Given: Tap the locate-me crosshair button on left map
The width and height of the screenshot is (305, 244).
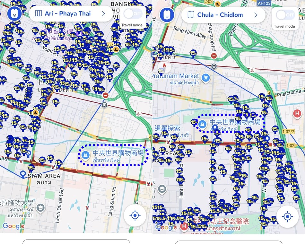Looking at the screenshot, I should pyautogui.click(x=135, y=215).
